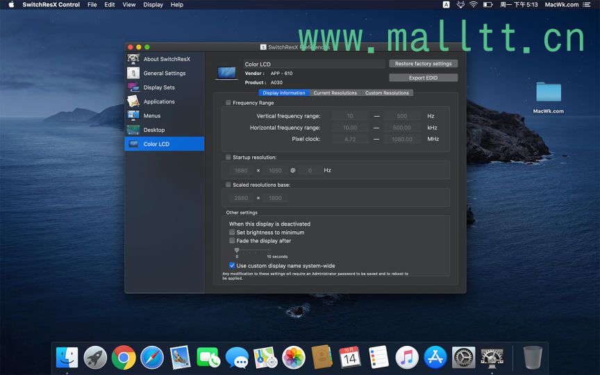Image resolution: width=600 pixels, height=375 pixels.
Task: Open Reminders list icon in dock
Action: coord(378,358)
